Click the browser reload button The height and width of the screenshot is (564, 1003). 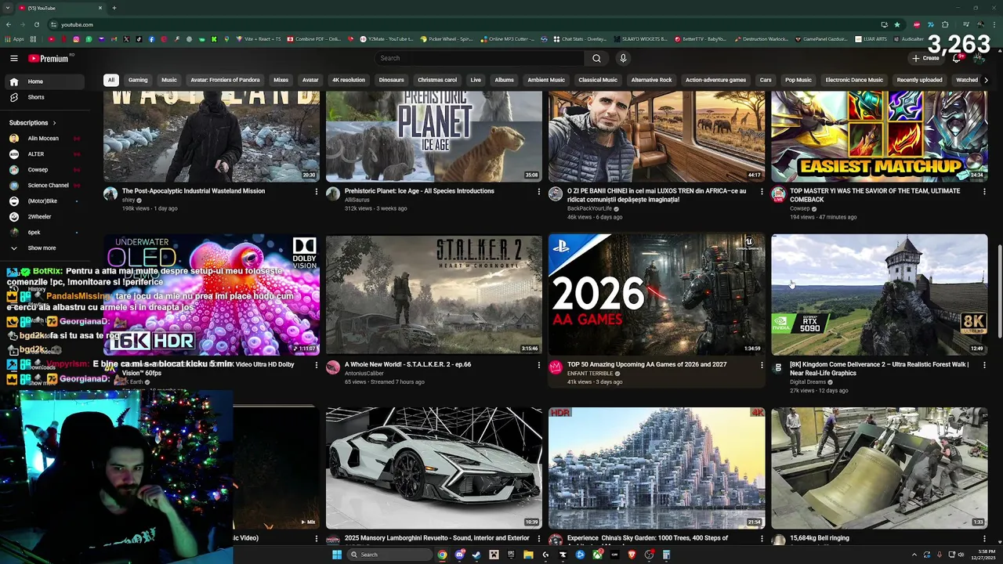point(36,24)
